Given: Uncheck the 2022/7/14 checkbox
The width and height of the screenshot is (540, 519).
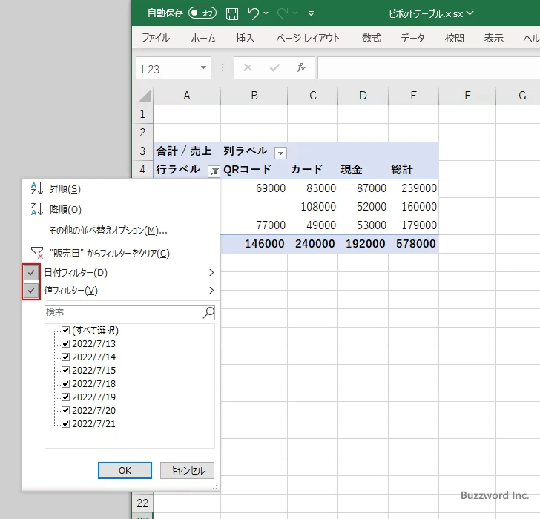Looking at the screenshot, I should pos(65,357).
